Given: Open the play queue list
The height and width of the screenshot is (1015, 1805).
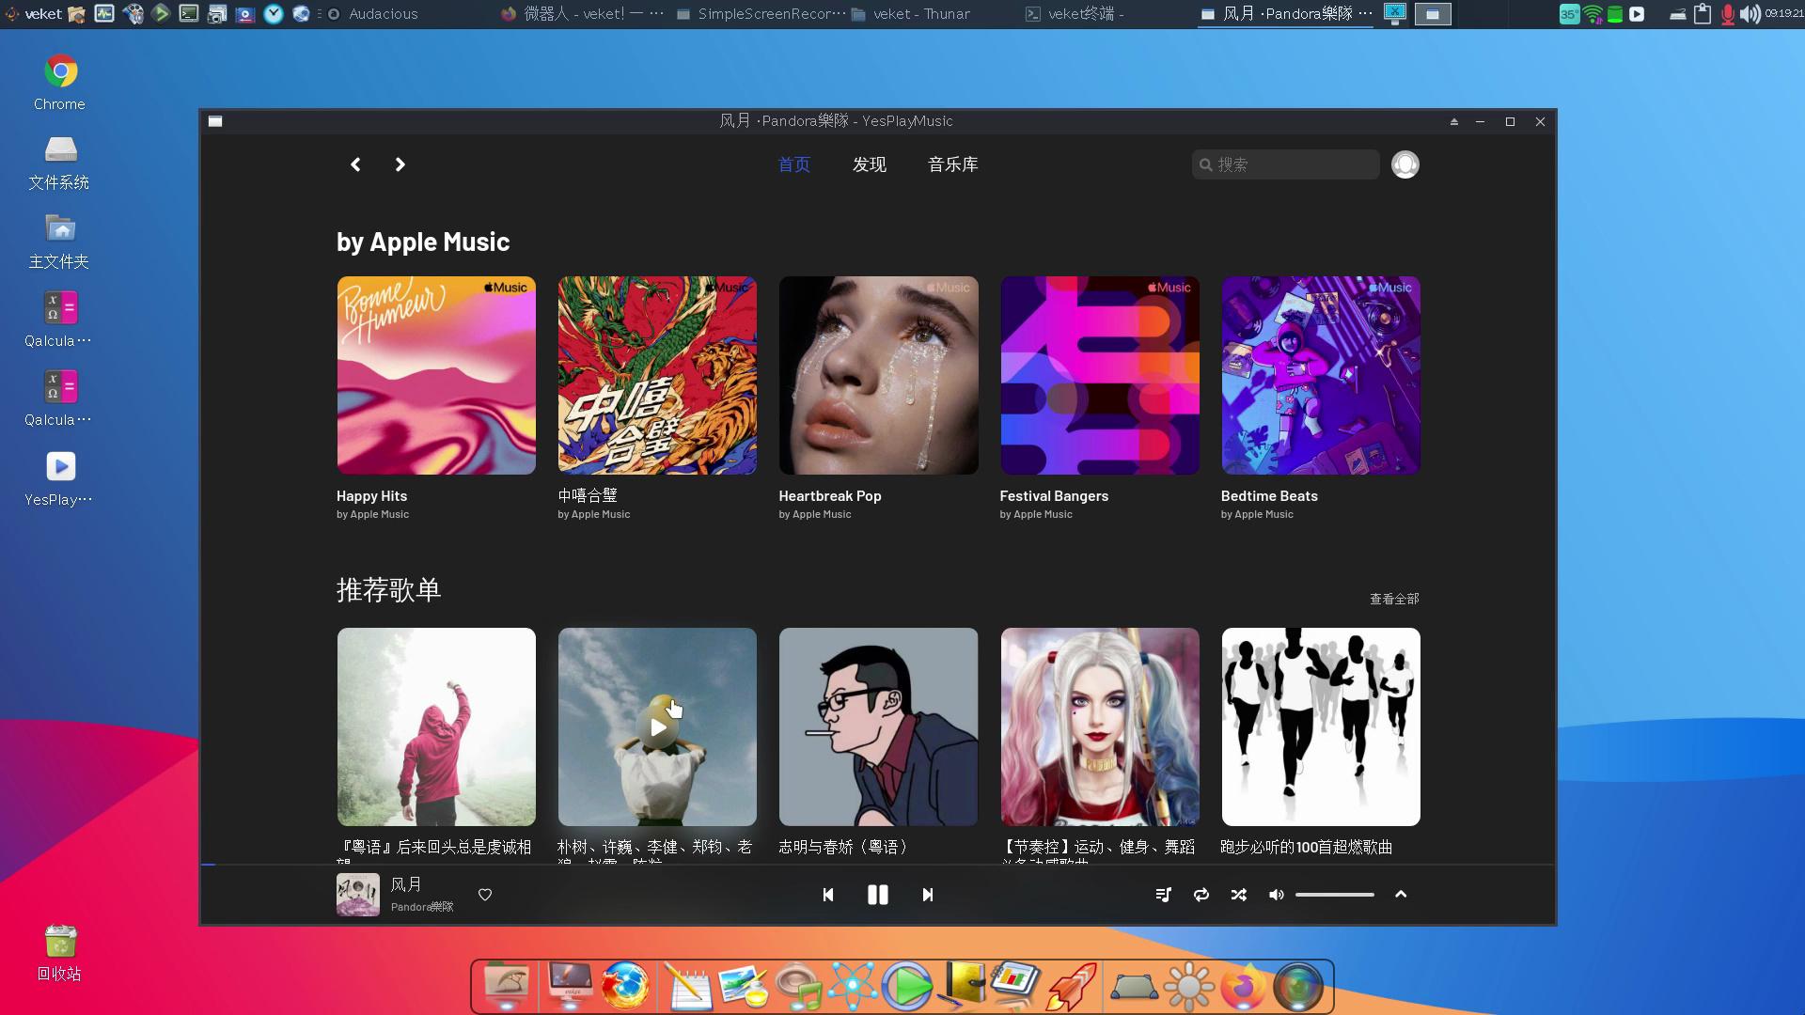Looking at the screenshot, I should pos(1163,895).
